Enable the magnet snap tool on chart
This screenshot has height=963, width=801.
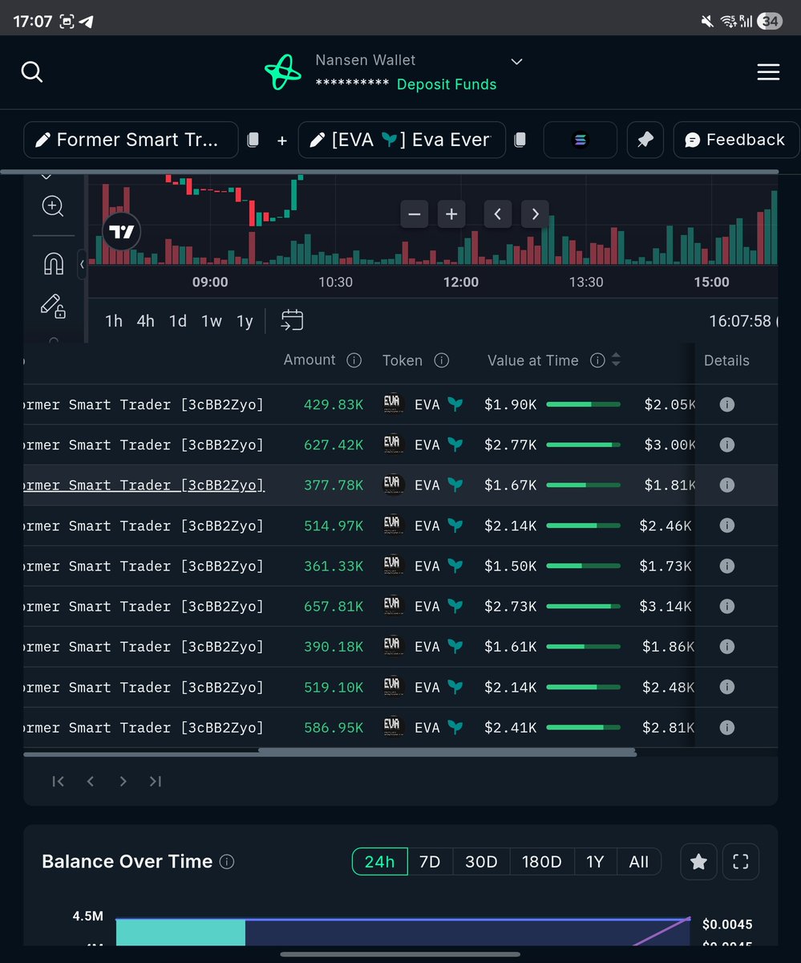pyautogui.click(x=53, y=263)
